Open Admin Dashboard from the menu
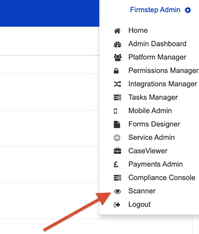The width and height of the screenshot is (199, 234). pyautogui.click(x=157, y=44)
